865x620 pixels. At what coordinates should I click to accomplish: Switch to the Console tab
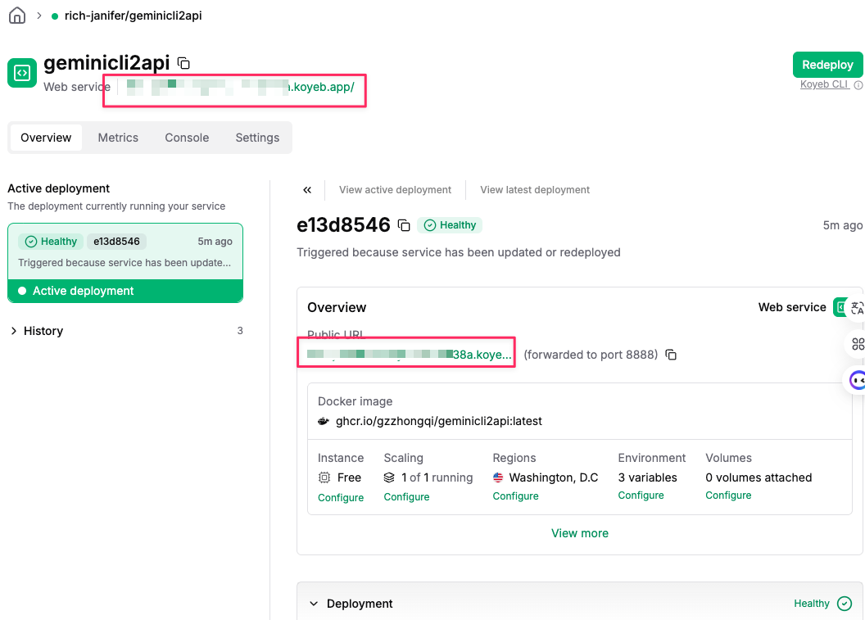[187, 138]
